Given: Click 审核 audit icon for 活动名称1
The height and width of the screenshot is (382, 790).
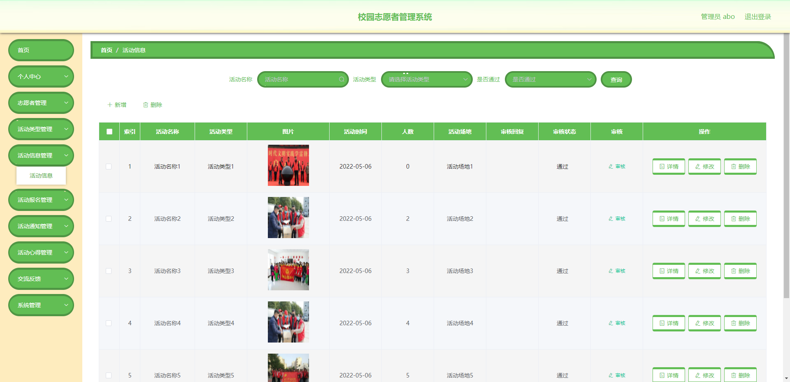Looking at the screenshot, I should (x=617, y=167).
